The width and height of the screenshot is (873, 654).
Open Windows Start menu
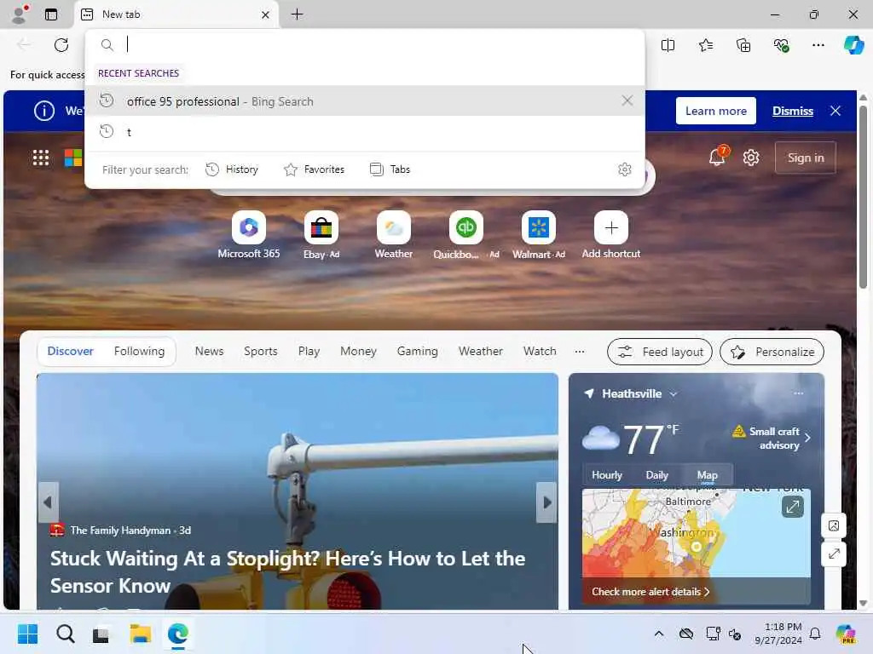[28, 634]
